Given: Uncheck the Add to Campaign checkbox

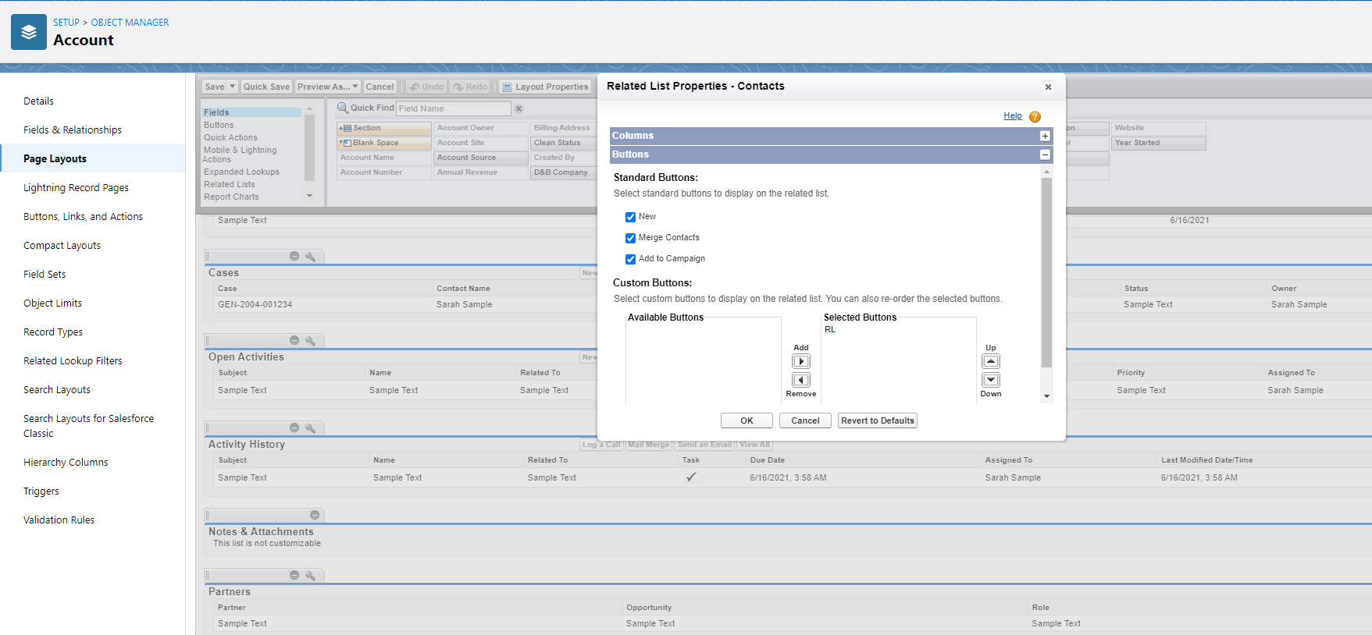Looking at the screenshot, I should click(x=630, y=259).
